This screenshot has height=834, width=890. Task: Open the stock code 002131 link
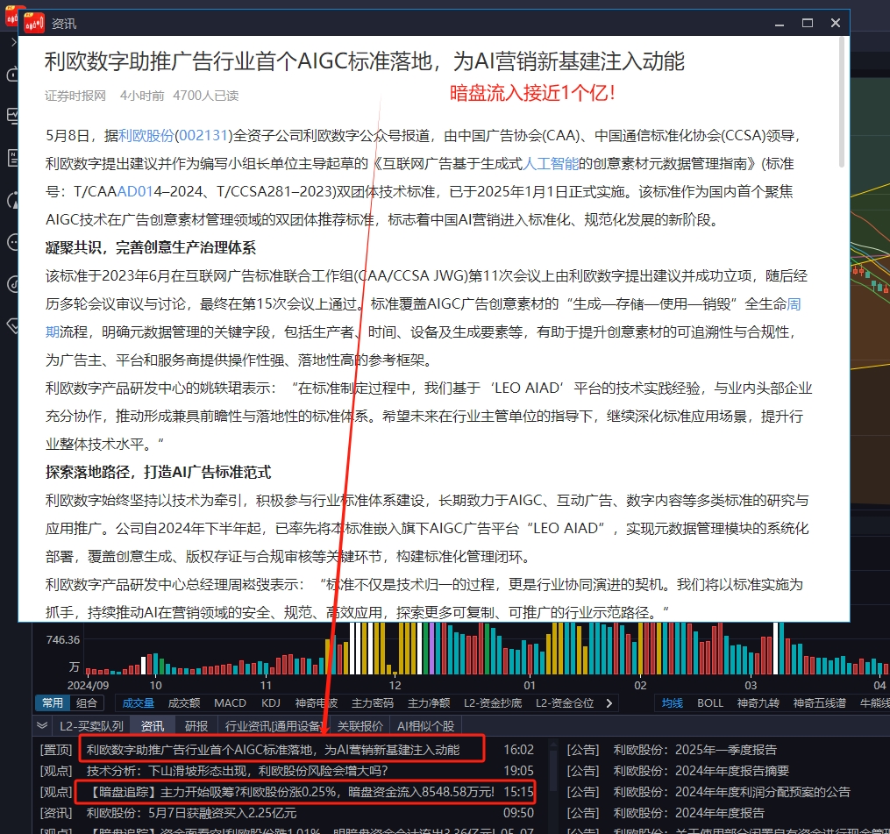coord(203,136)
